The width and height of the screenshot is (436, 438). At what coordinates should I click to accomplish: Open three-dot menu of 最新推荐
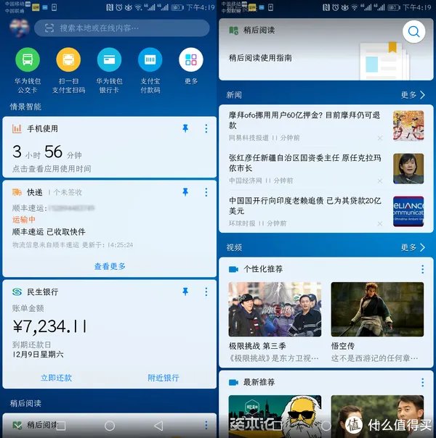pos(423,382)
